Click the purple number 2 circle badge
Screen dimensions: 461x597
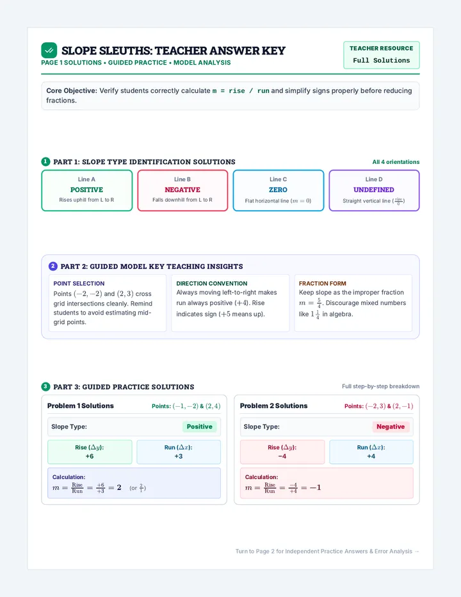click(x=53, y=266)
